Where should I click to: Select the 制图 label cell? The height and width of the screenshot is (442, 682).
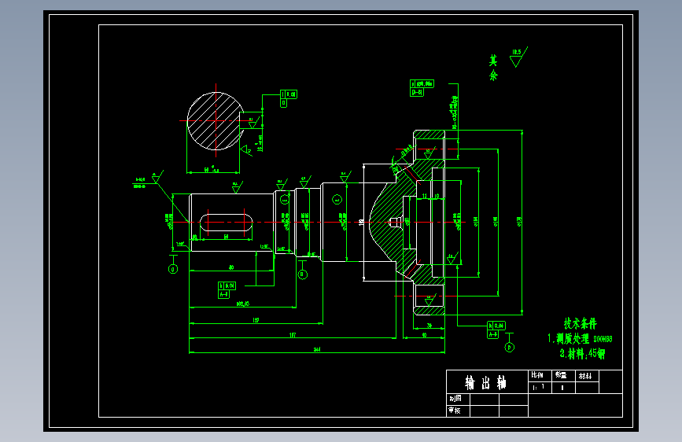pyautogui.click(x=458, y=399)
